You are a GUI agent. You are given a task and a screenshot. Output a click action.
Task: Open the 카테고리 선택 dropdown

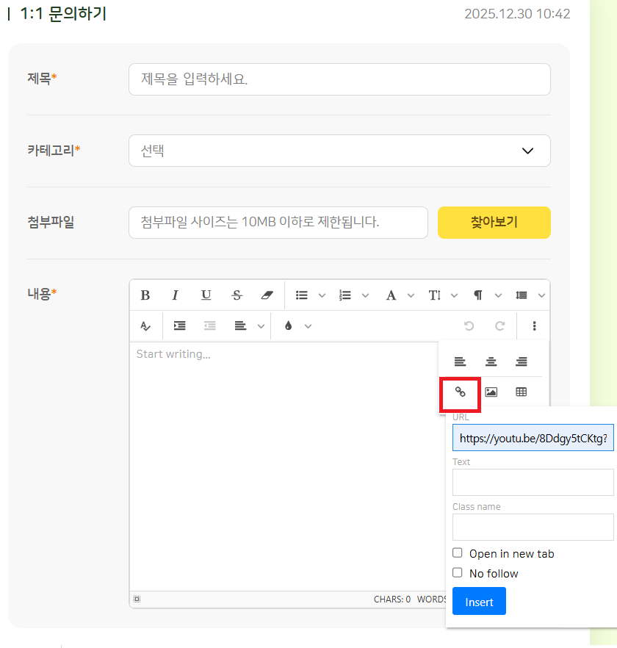339,151
